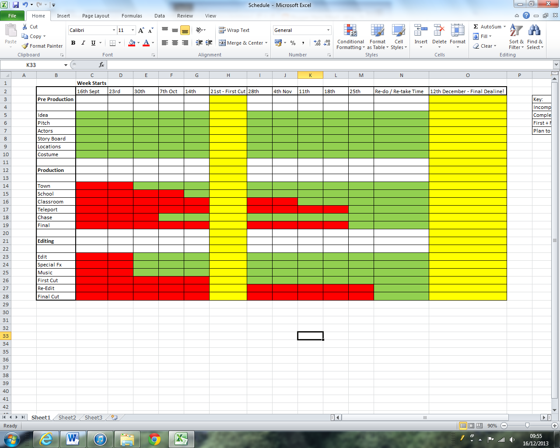Click the Insert cells button
The height and width of the screenshot is (448, 560).
point(420,35)
